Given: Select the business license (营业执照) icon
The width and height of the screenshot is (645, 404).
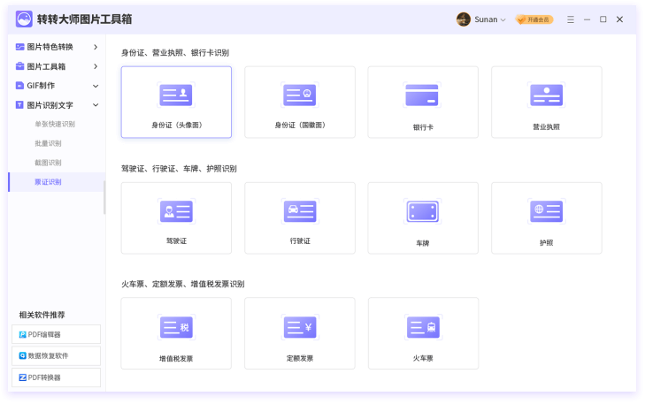Looking at the screenshot, I should (x=546, y=95).
